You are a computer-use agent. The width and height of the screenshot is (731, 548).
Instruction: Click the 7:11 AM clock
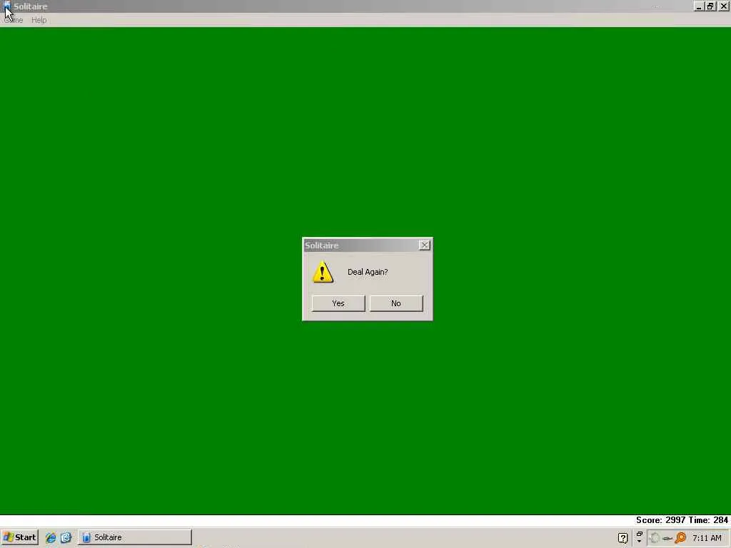(x=707, y=538)
